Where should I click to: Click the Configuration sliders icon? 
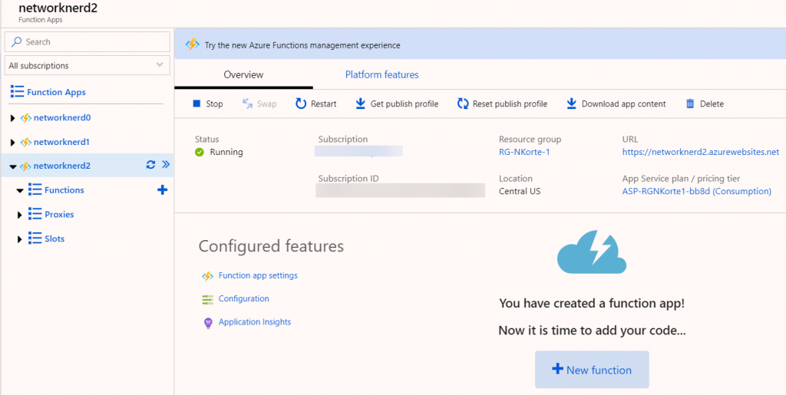click(207, 299)
